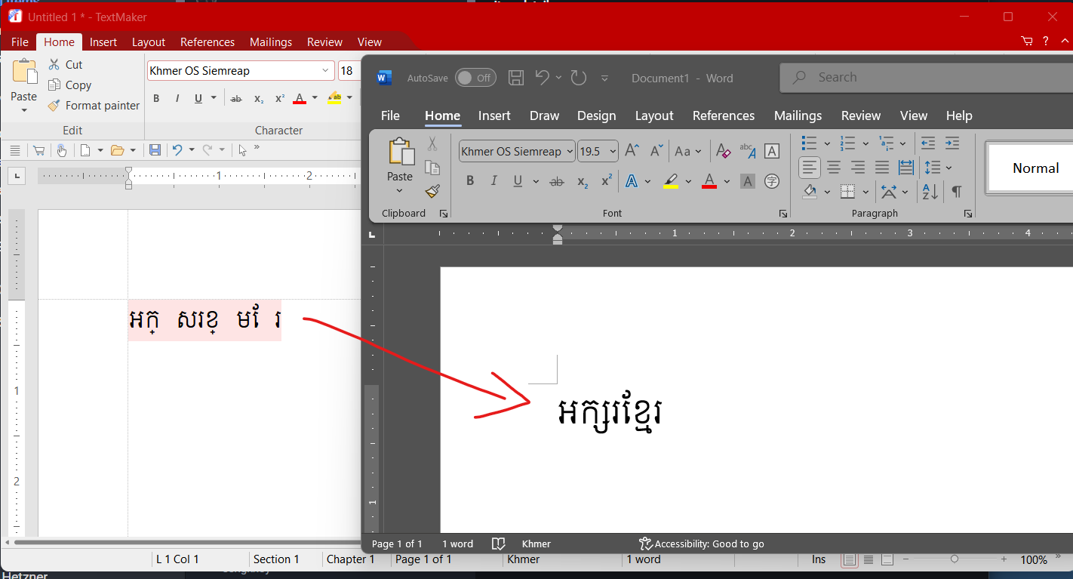Click Increase Indent in Word's Paragraph group
1073x579 pixels.
(x=952, y=143)
